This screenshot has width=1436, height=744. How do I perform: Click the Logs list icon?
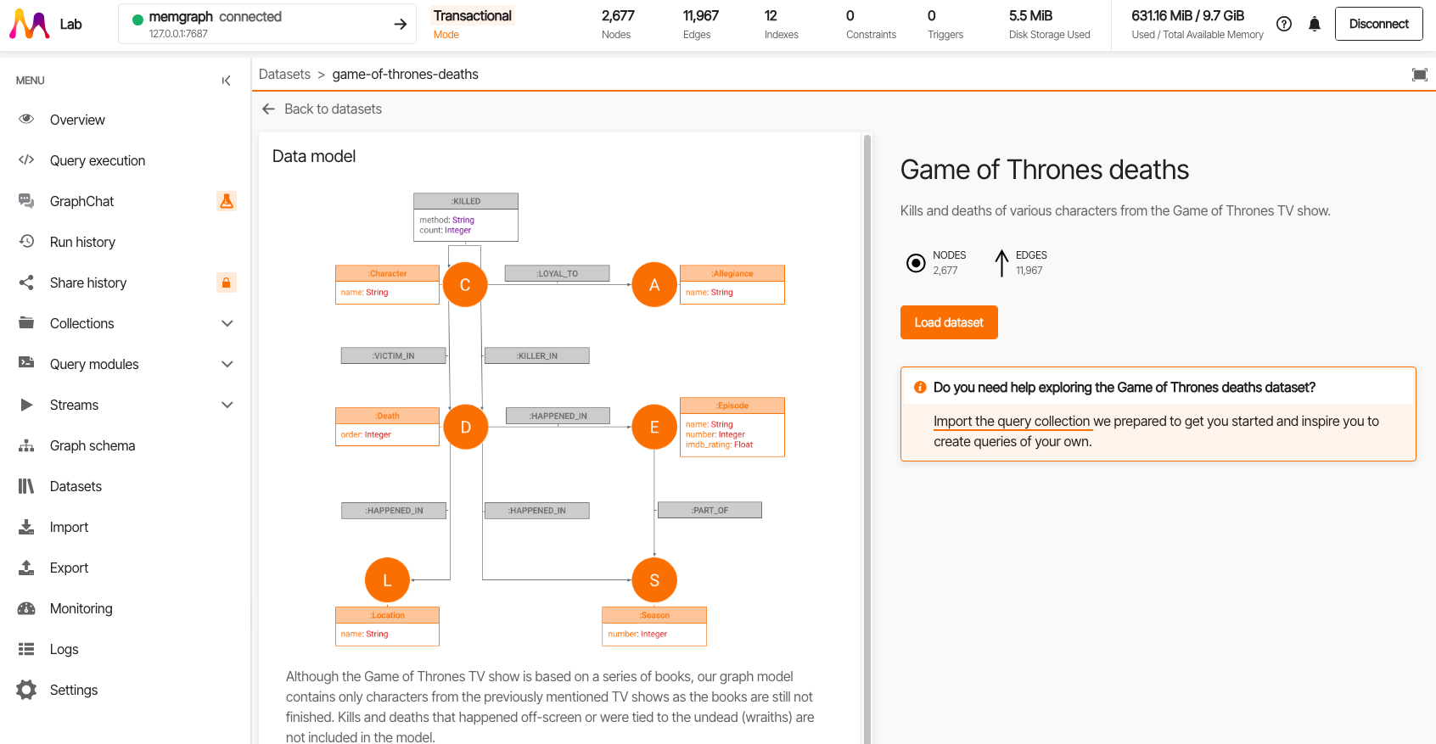[x=26, y=649]
